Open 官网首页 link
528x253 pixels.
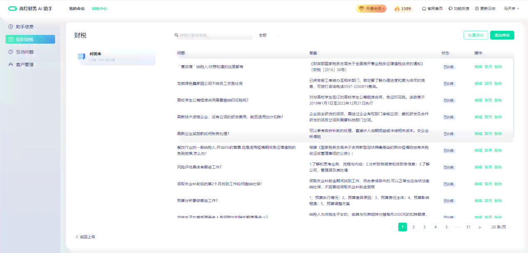click(x=432, y=8)
